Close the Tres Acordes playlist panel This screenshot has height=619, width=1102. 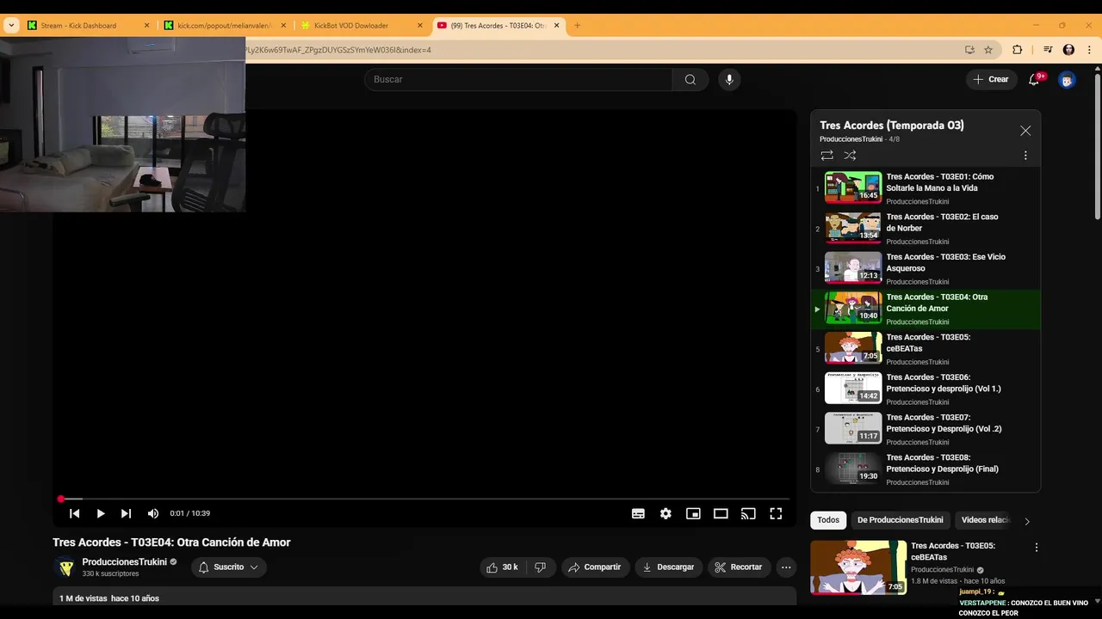click(1025, 131)
